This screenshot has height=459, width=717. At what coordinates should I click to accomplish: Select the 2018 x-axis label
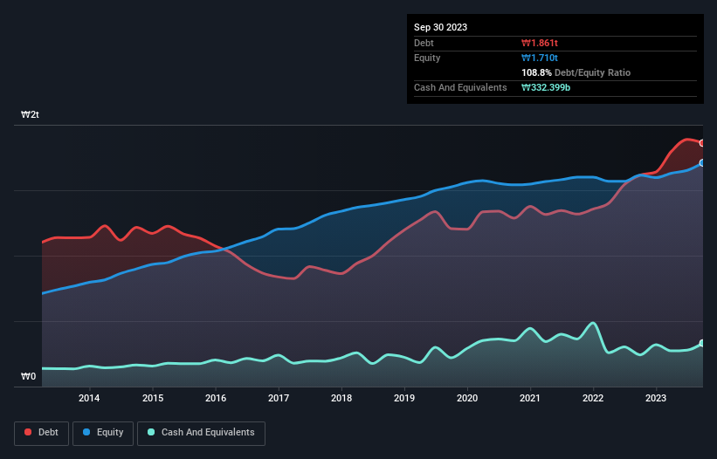341,398
